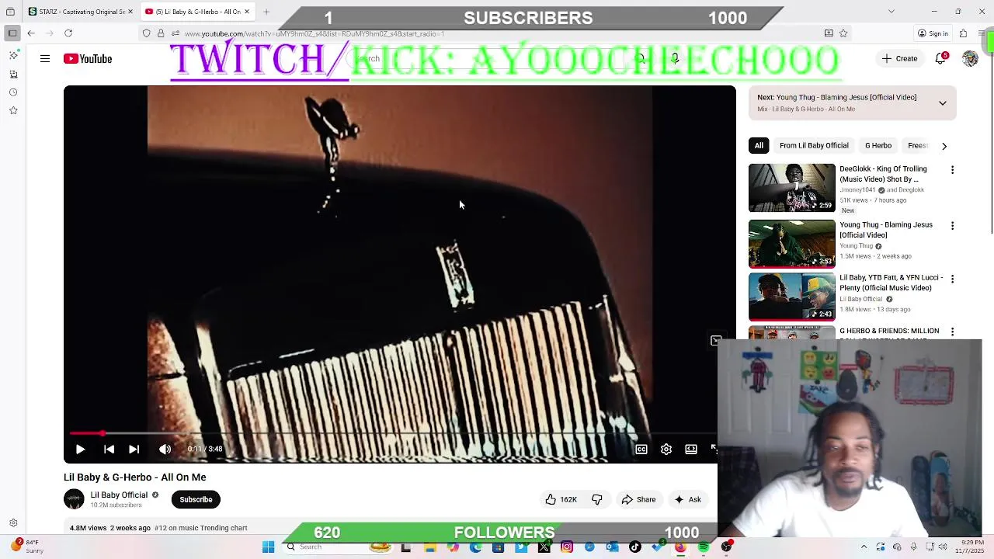Open sidebar history clock icon
The image size is (994, 559).
tap(13, 92)
